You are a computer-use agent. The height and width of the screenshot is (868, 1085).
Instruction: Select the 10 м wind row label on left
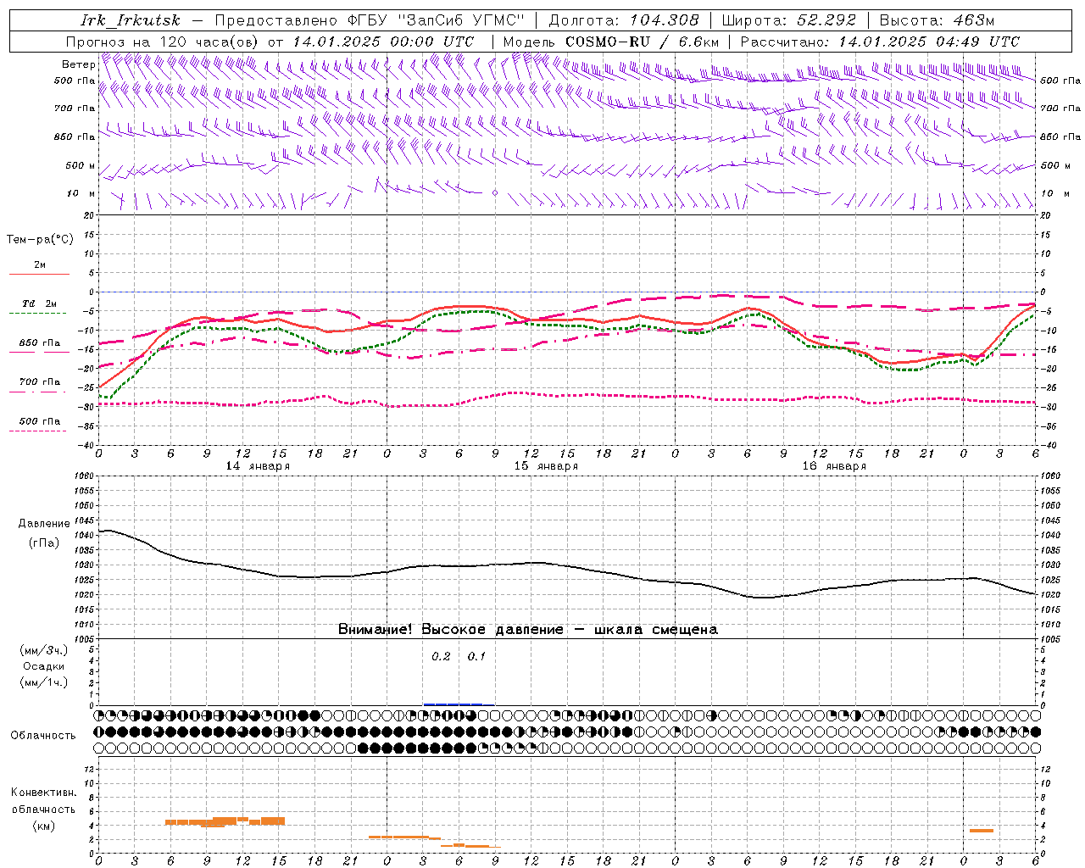(81, 193)
